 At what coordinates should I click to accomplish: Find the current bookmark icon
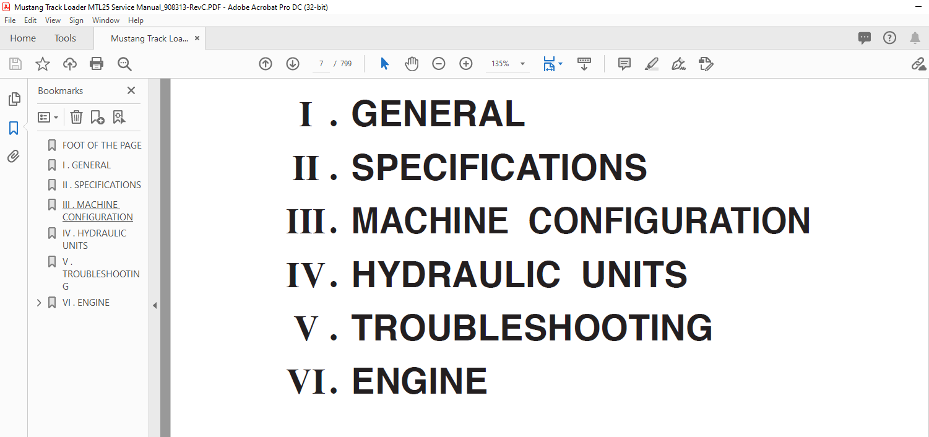tap(119, 117)
